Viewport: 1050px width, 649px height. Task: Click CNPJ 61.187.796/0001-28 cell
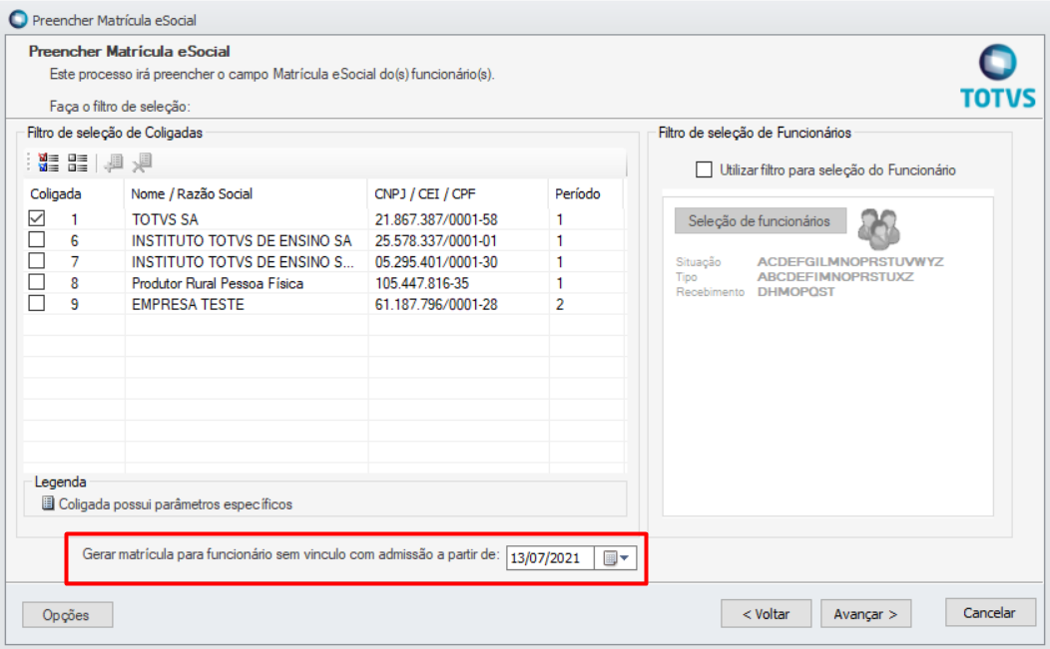point(458,304)
